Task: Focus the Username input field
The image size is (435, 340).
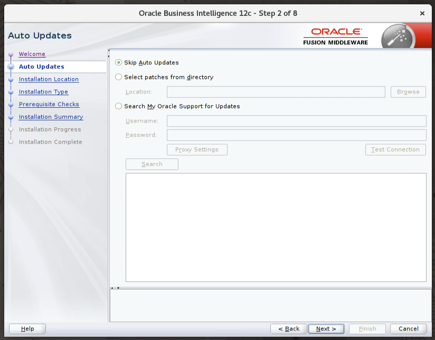Action: click(x=296, y=121)
